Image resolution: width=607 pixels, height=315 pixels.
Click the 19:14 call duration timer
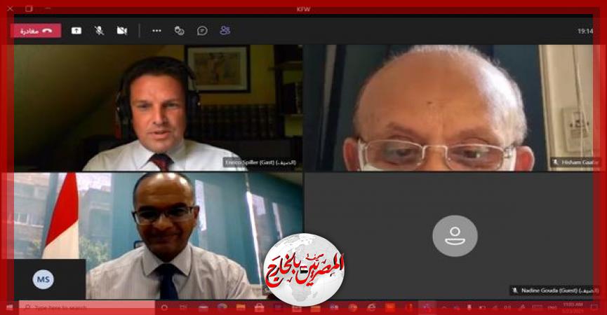[585, 31]
